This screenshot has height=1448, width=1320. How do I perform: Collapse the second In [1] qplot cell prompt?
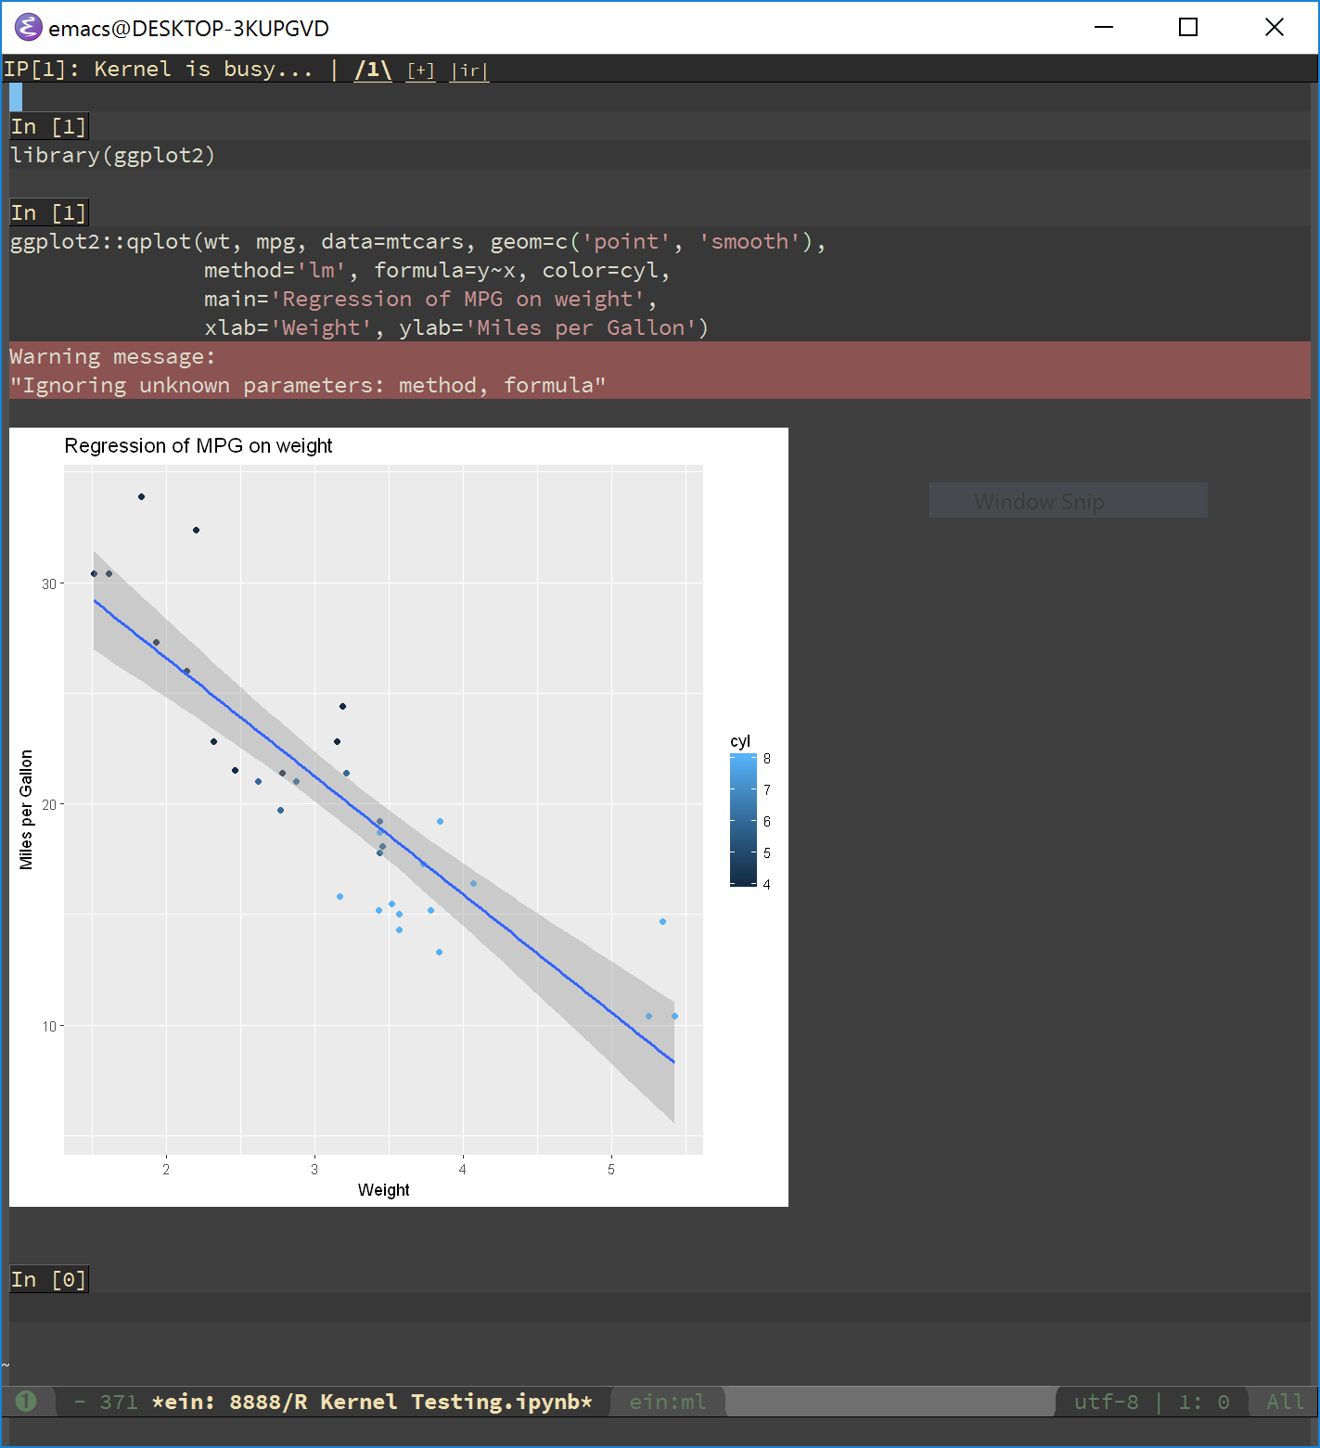48,212
